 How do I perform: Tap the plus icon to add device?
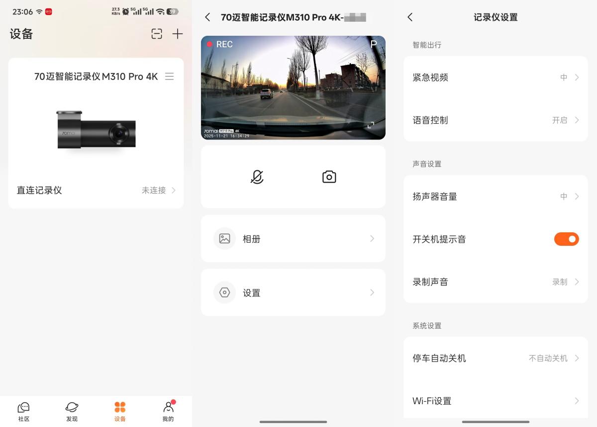coord(178,34)
